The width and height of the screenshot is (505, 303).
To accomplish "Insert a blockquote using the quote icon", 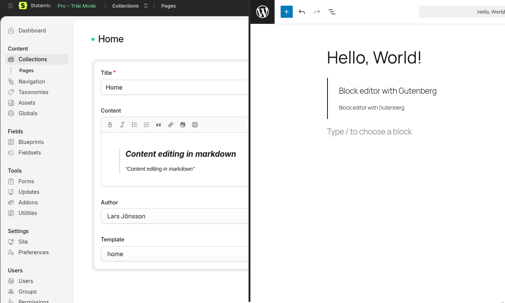I will pyautogui.click(x=158, y=125).
